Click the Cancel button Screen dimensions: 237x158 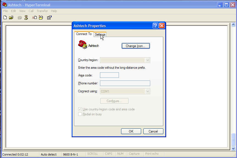point(153,131)
